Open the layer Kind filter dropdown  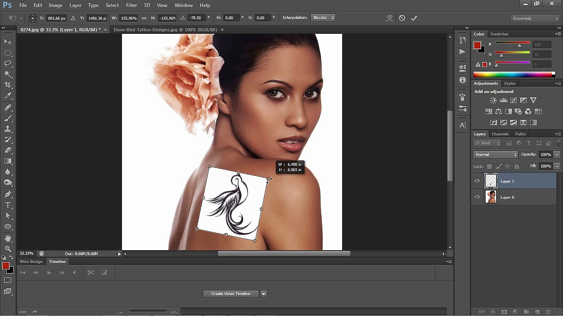(487, 143)
